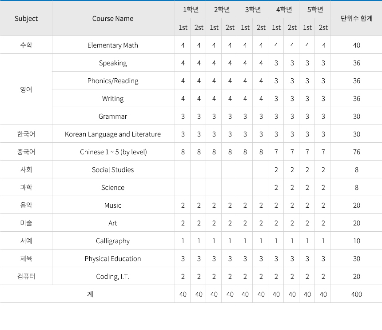Click the 영어 subject cell
Image resolution: width=382 pixels, height=330 pixels.
click(x=26, y=89)
